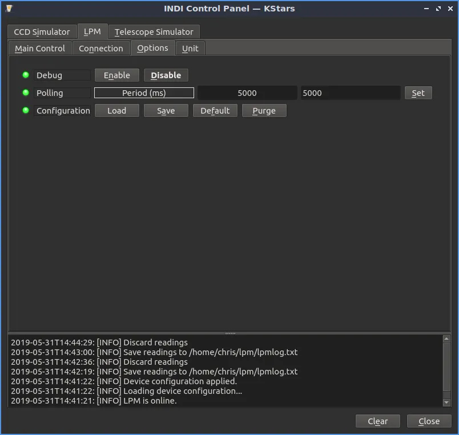Select the LPM device tab
This screenshot has width=459, height=435.
tap(92, 31)
